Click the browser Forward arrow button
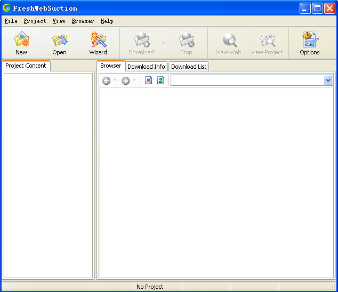 125,80
